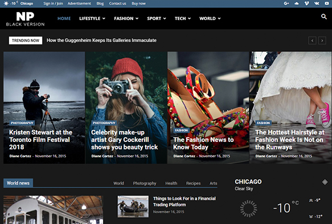Open the Vimeo social icon
The image size is (332, 224).
tap(306, 3)
